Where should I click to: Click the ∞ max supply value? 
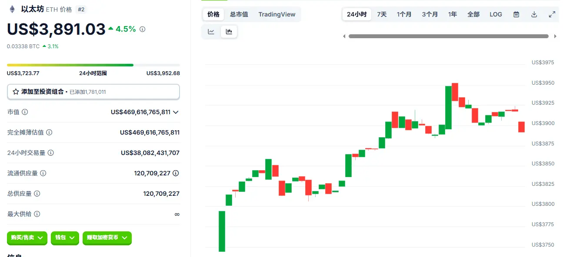click(177, 214)
